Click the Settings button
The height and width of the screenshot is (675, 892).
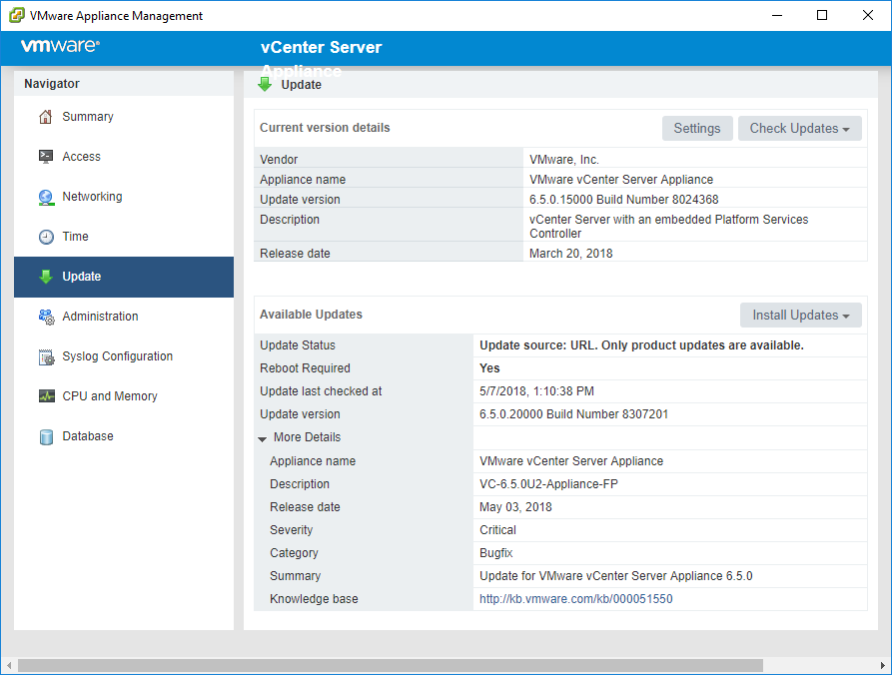click(697, 129)
